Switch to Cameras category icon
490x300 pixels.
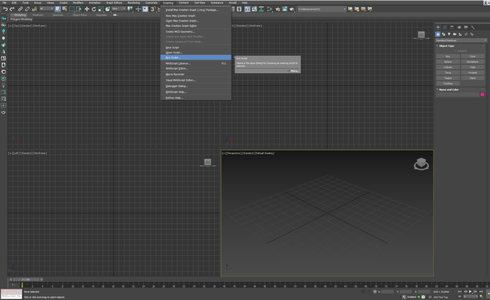tap(454, 34)
